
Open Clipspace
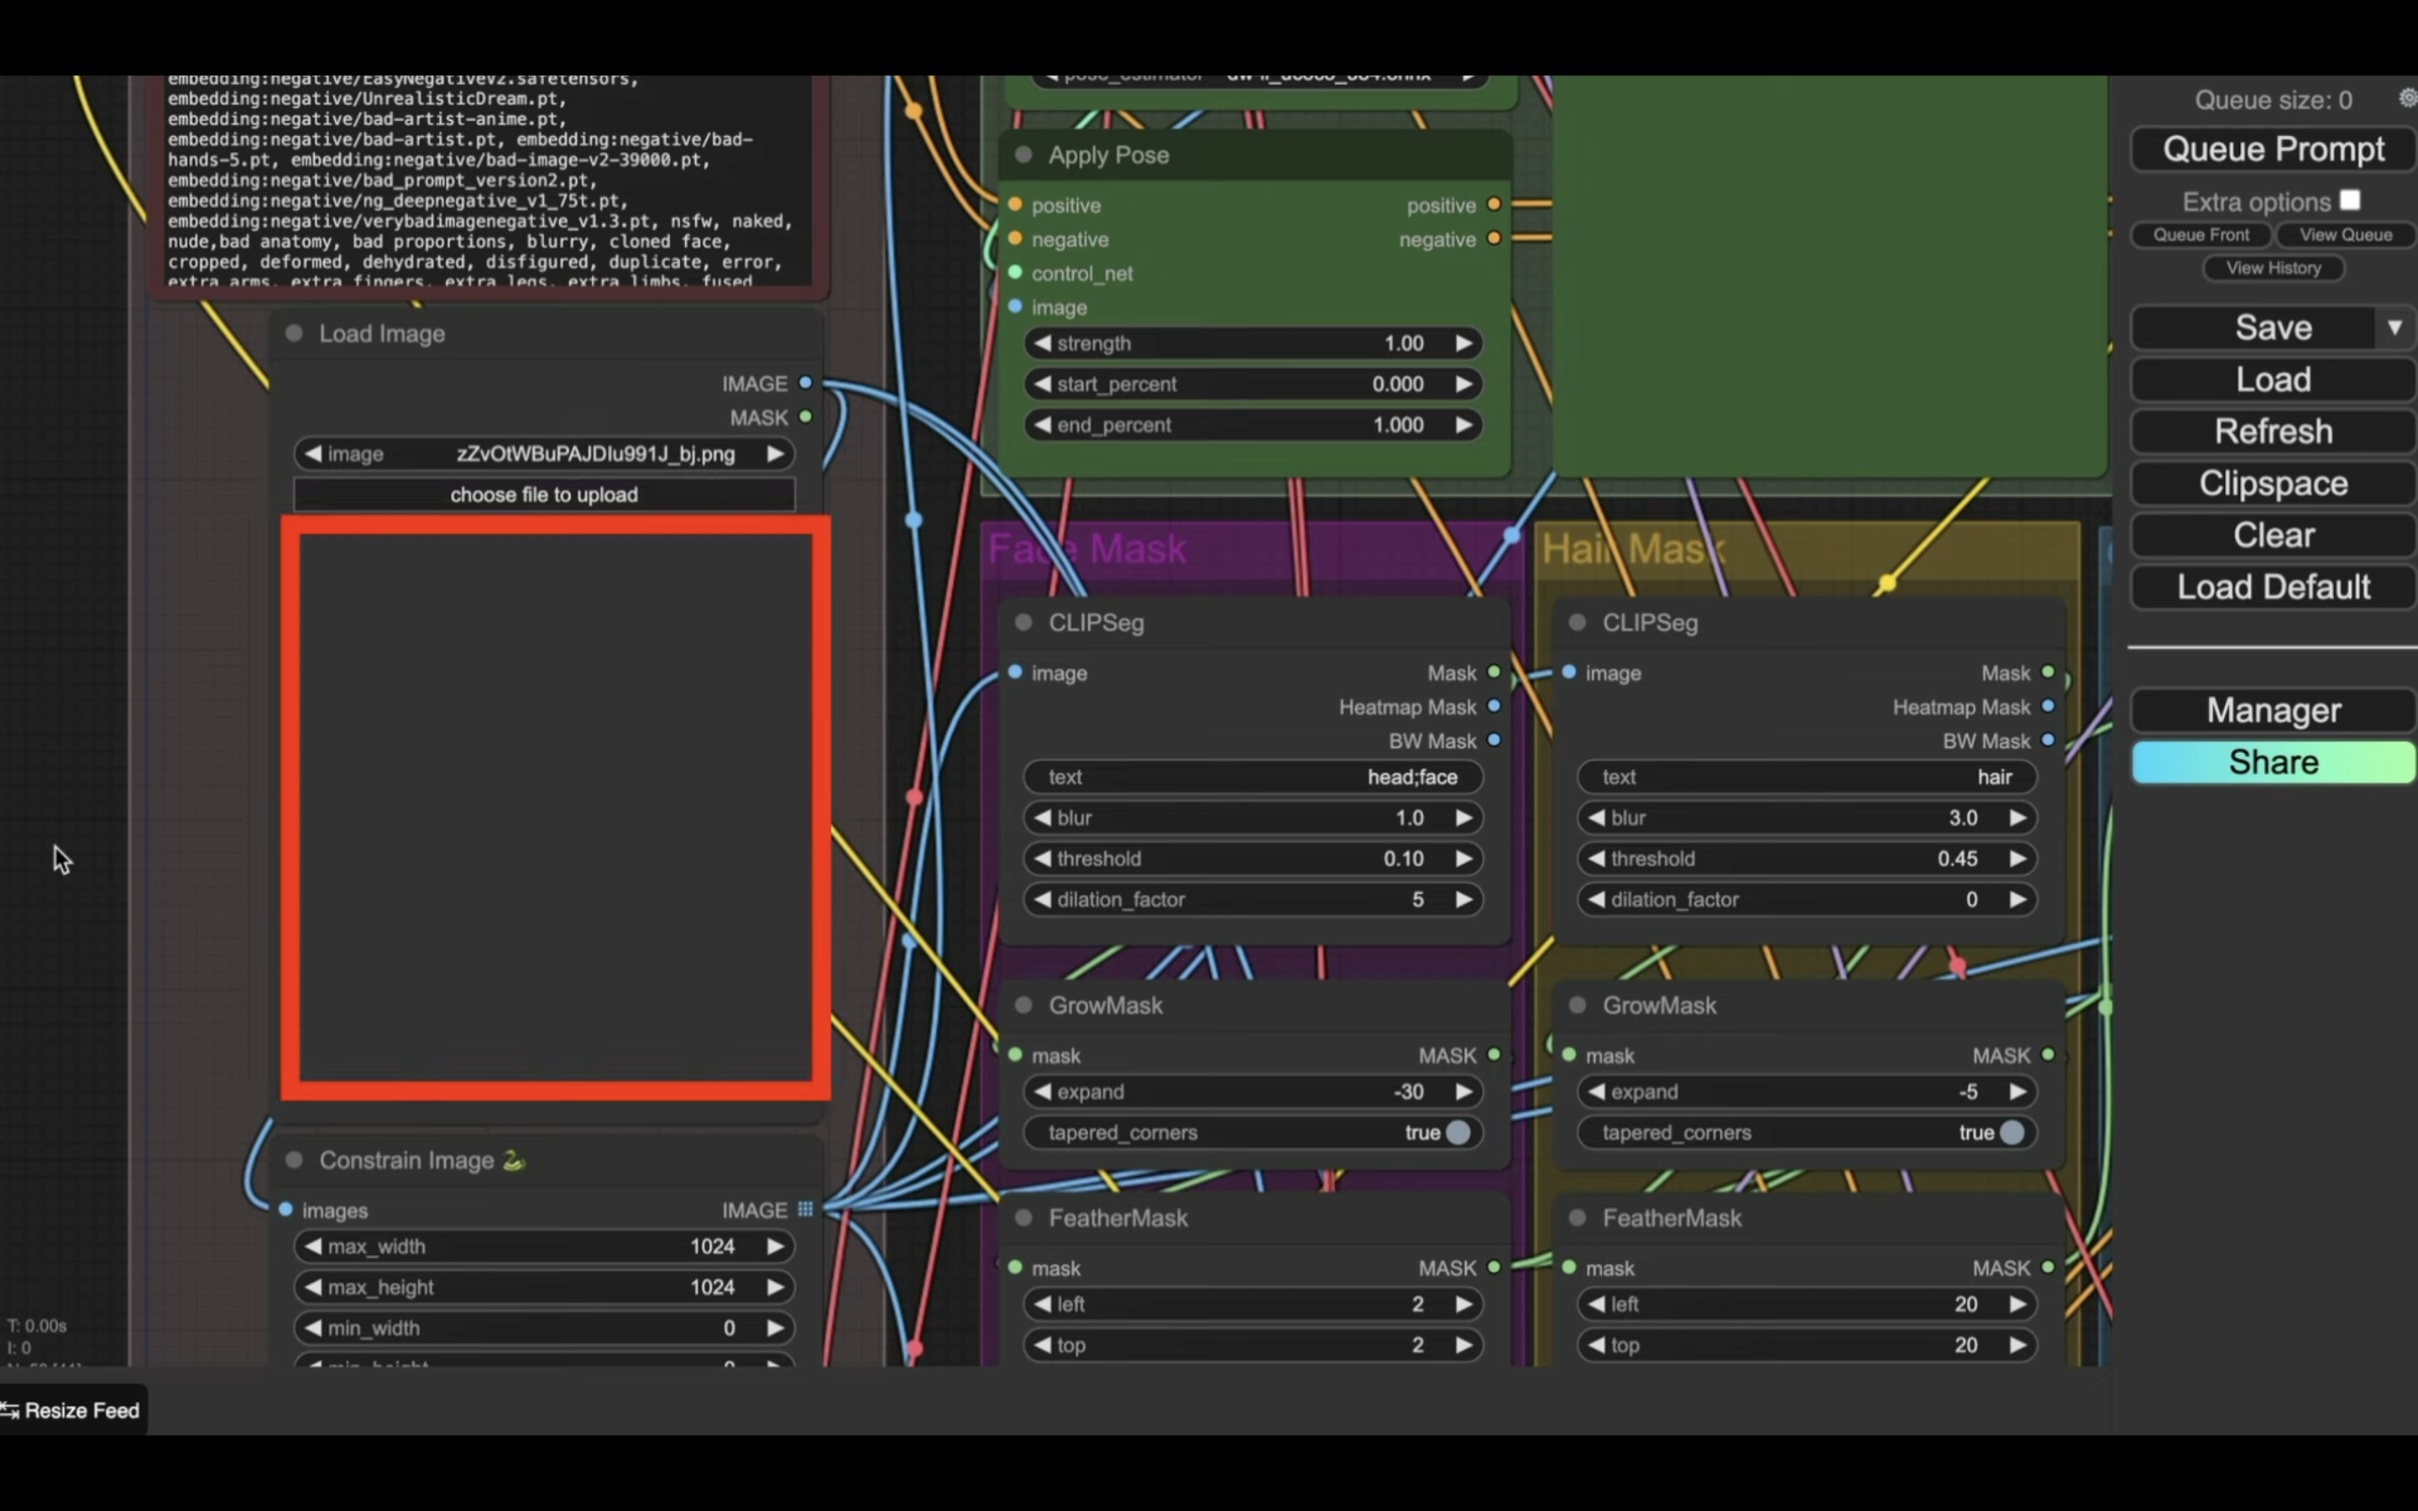pyautogui.click(x=2273, y=484)
